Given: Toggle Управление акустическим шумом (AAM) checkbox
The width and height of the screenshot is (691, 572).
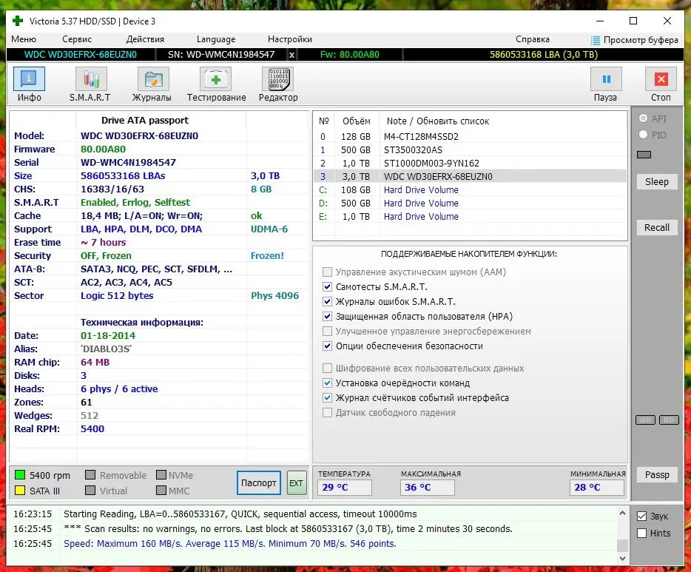Looking at the screenshot, I should pos(327,272).
